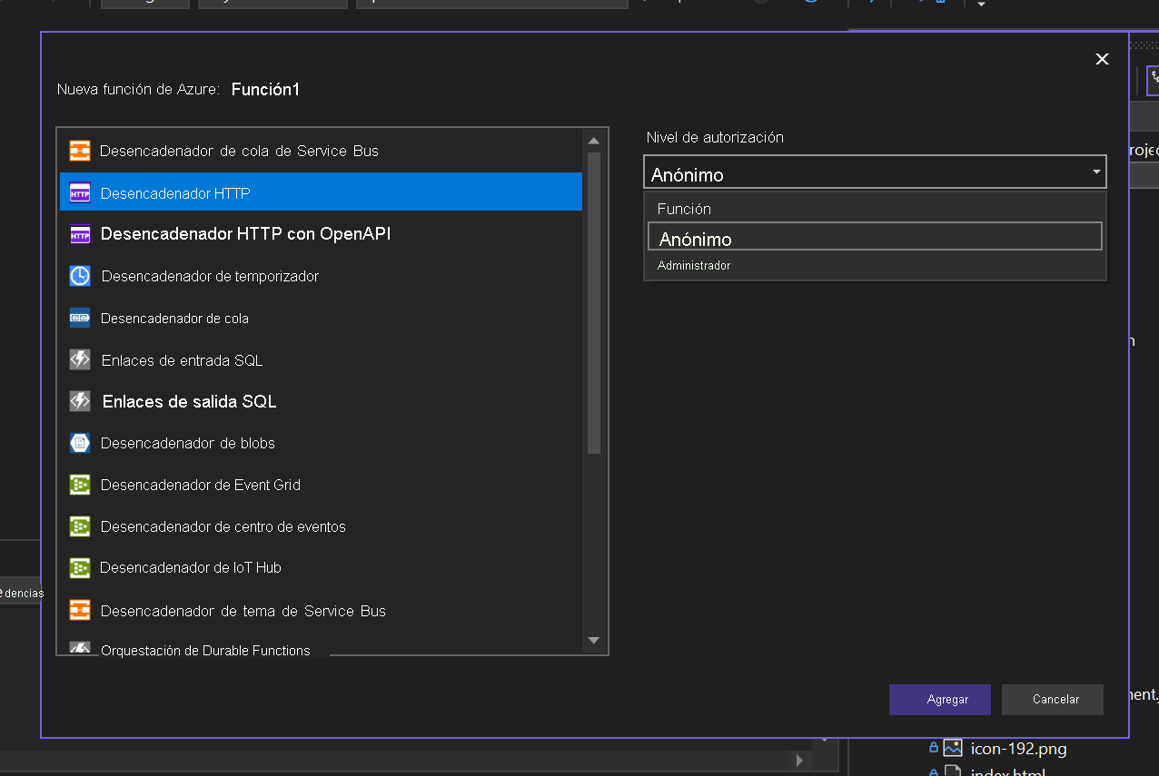Close the Nueva función de Azure dialog
This screenshot has width=1159, height=776.
pyautogui.click(x=1102, y=59)
